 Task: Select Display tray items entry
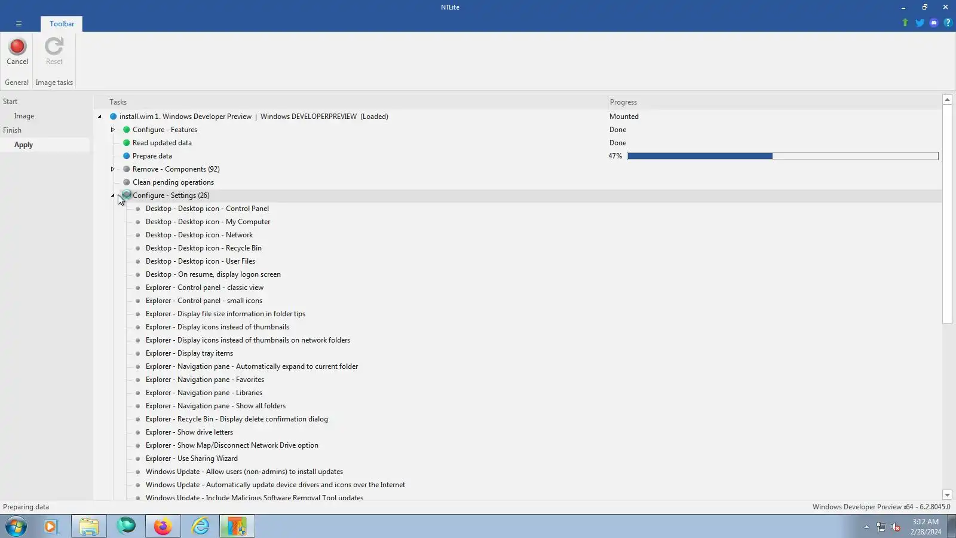pos(189,353)
